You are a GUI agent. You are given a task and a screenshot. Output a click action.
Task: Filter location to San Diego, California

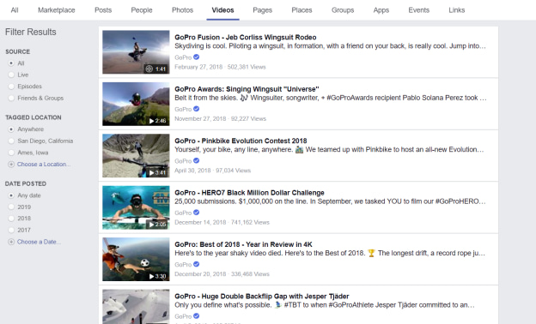[x=11, y=141]
